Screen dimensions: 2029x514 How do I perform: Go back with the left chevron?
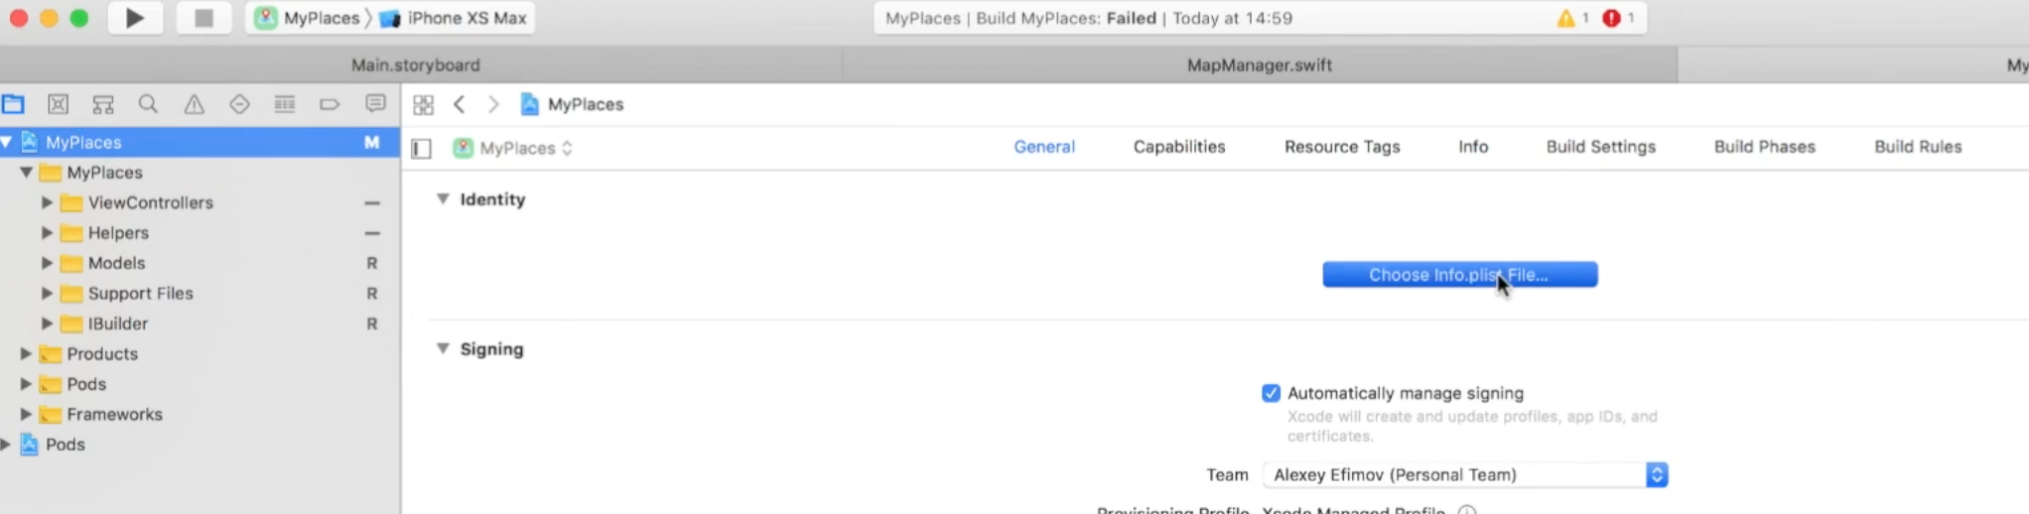point(459,104)
